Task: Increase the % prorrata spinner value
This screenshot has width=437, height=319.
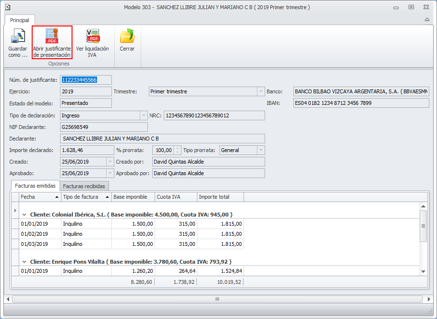Action: [178, 148]
